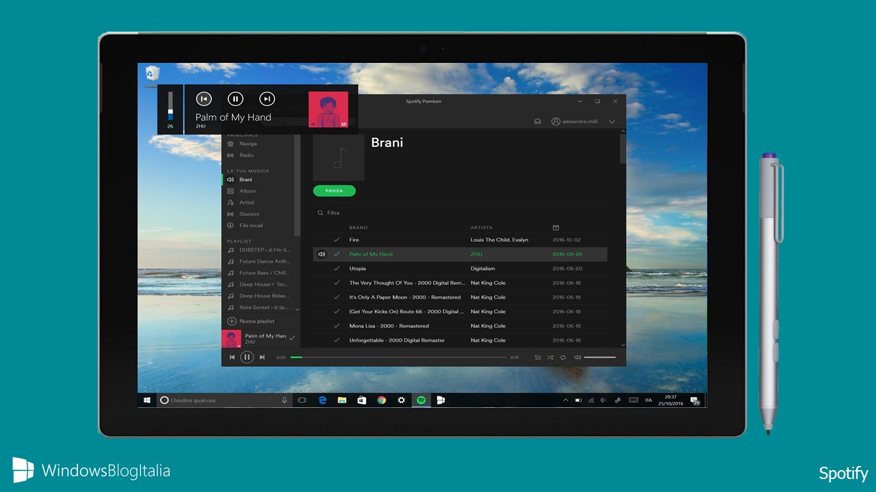Sort by ARTISTA column header

pos(481,228)
